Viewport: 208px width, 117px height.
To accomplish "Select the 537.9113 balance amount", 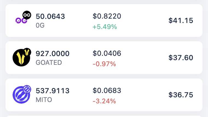I will pos(53,91).
